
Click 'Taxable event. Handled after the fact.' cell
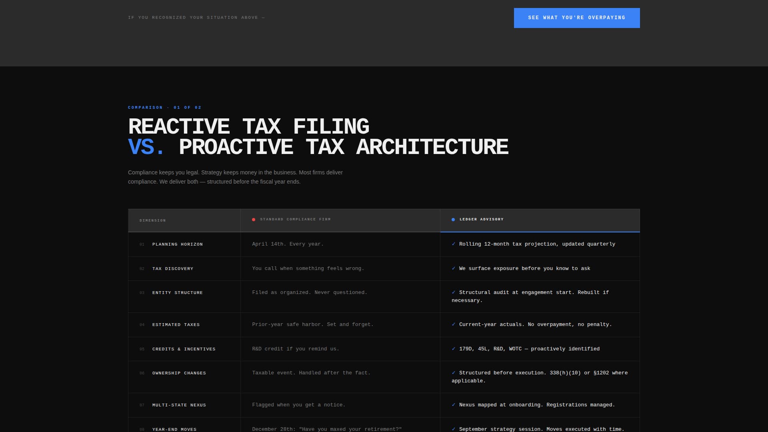[340, 377]
